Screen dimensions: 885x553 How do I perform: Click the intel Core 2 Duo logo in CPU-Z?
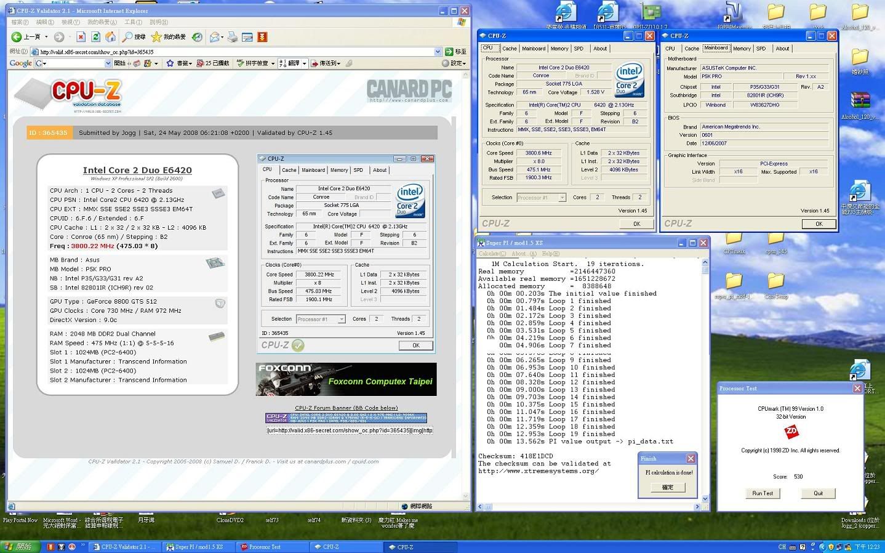pyautogui.click(x=630, y=80)
